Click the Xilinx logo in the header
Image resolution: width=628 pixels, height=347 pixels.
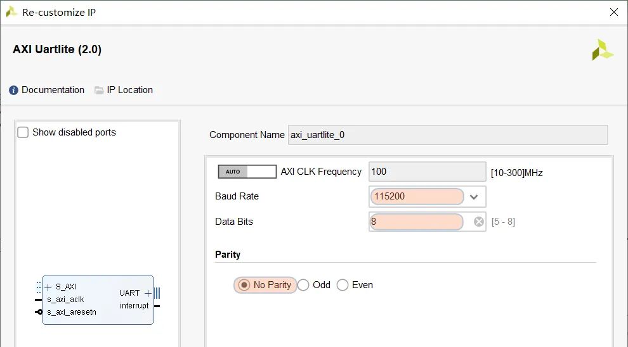[x=603, y=50]
